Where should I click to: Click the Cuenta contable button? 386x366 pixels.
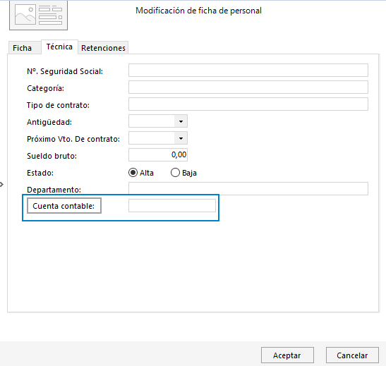(64, 206)
